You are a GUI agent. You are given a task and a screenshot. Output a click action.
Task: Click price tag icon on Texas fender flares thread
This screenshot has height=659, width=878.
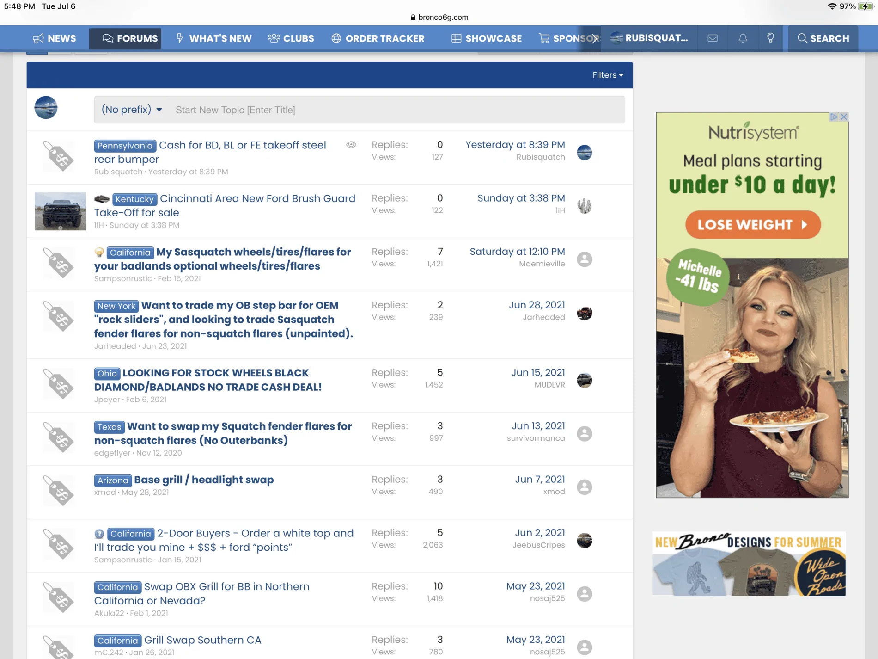pyautogui.click(x=59, y=437)
